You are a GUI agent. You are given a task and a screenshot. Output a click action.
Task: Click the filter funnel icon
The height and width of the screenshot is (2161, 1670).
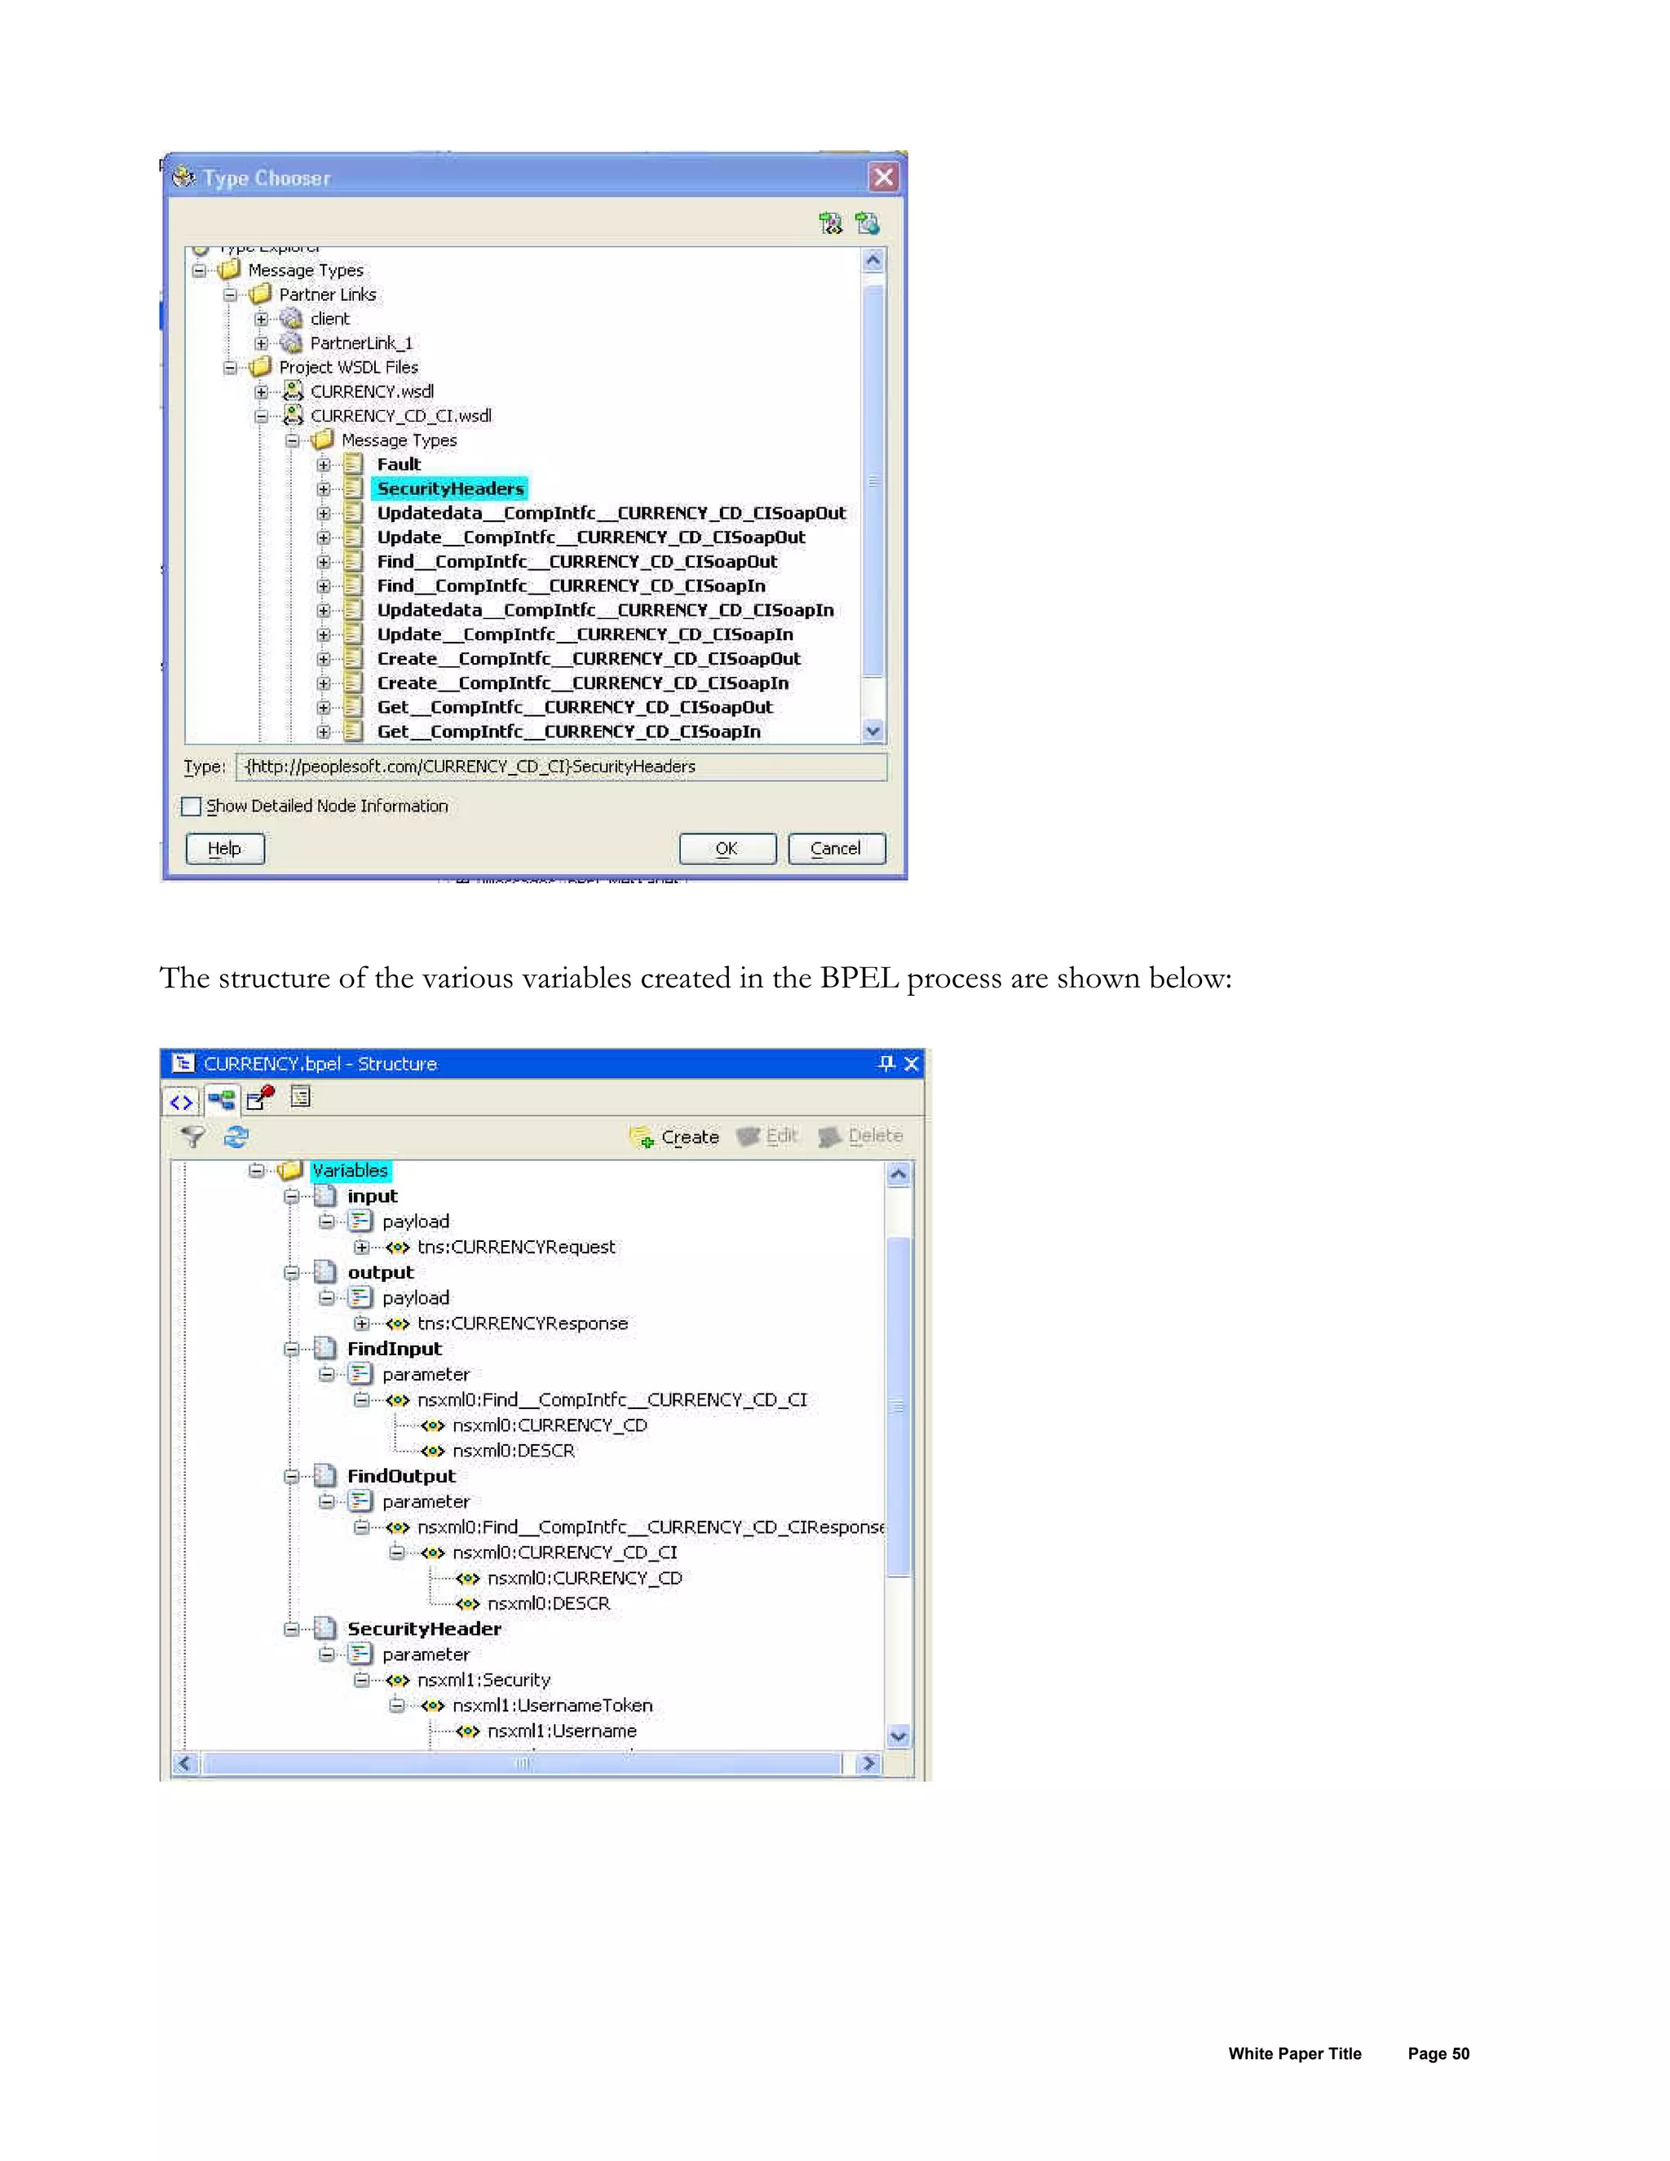point(193,1137)
